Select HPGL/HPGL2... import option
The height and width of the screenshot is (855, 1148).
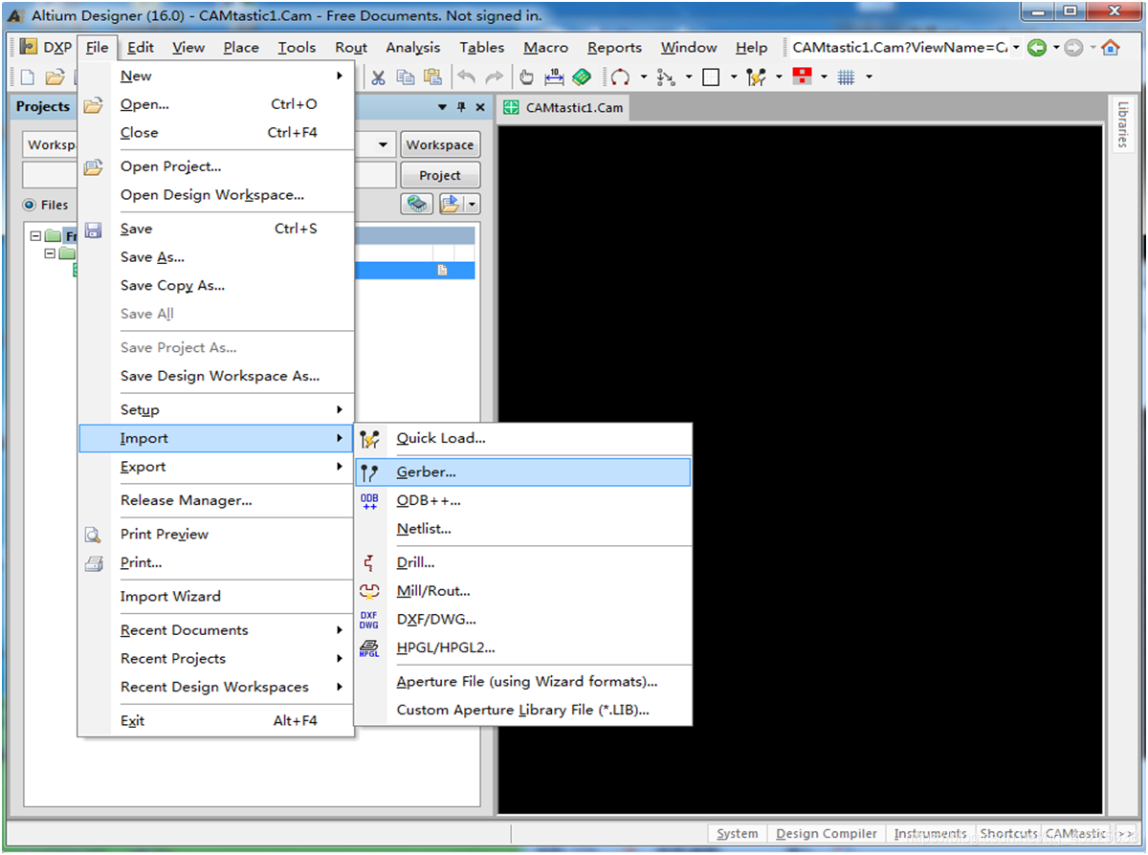pos(522,647)
